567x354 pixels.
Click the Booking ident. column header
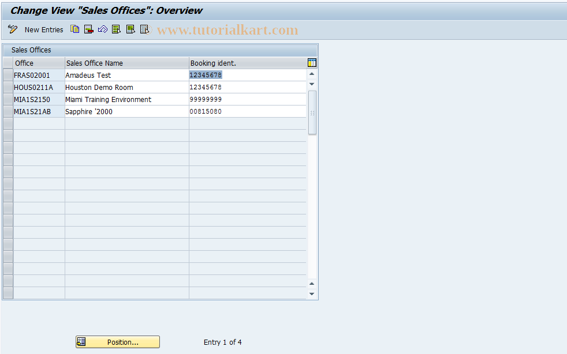(248, 63)
